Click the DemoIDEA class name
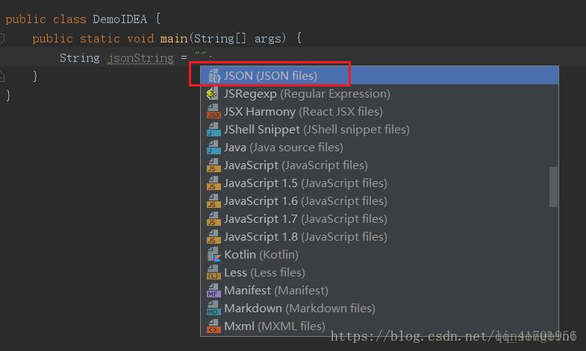Image resolution: width=586 pixels, height=351 pixels. tap(120, 19)
